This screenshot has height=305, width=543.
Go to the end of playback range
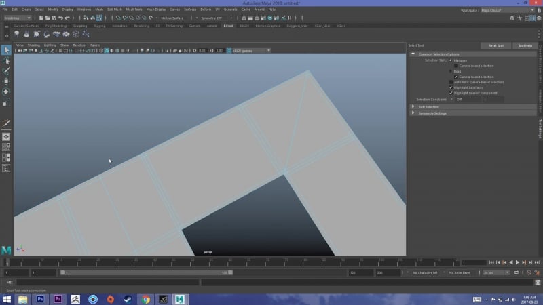coord(537,262)
